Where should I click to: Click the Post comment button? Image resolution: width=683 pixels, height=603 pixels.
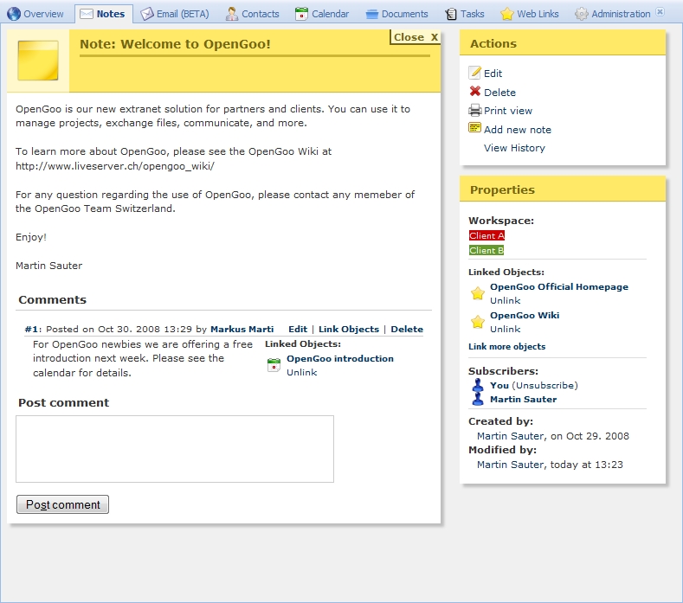(62, 504)
